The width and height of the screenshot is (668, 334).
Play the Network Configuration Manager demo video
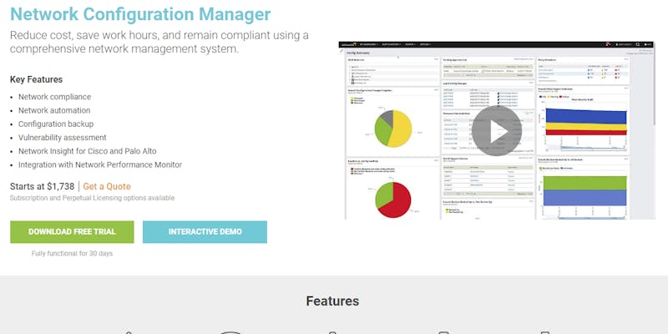tap(497, 131)
